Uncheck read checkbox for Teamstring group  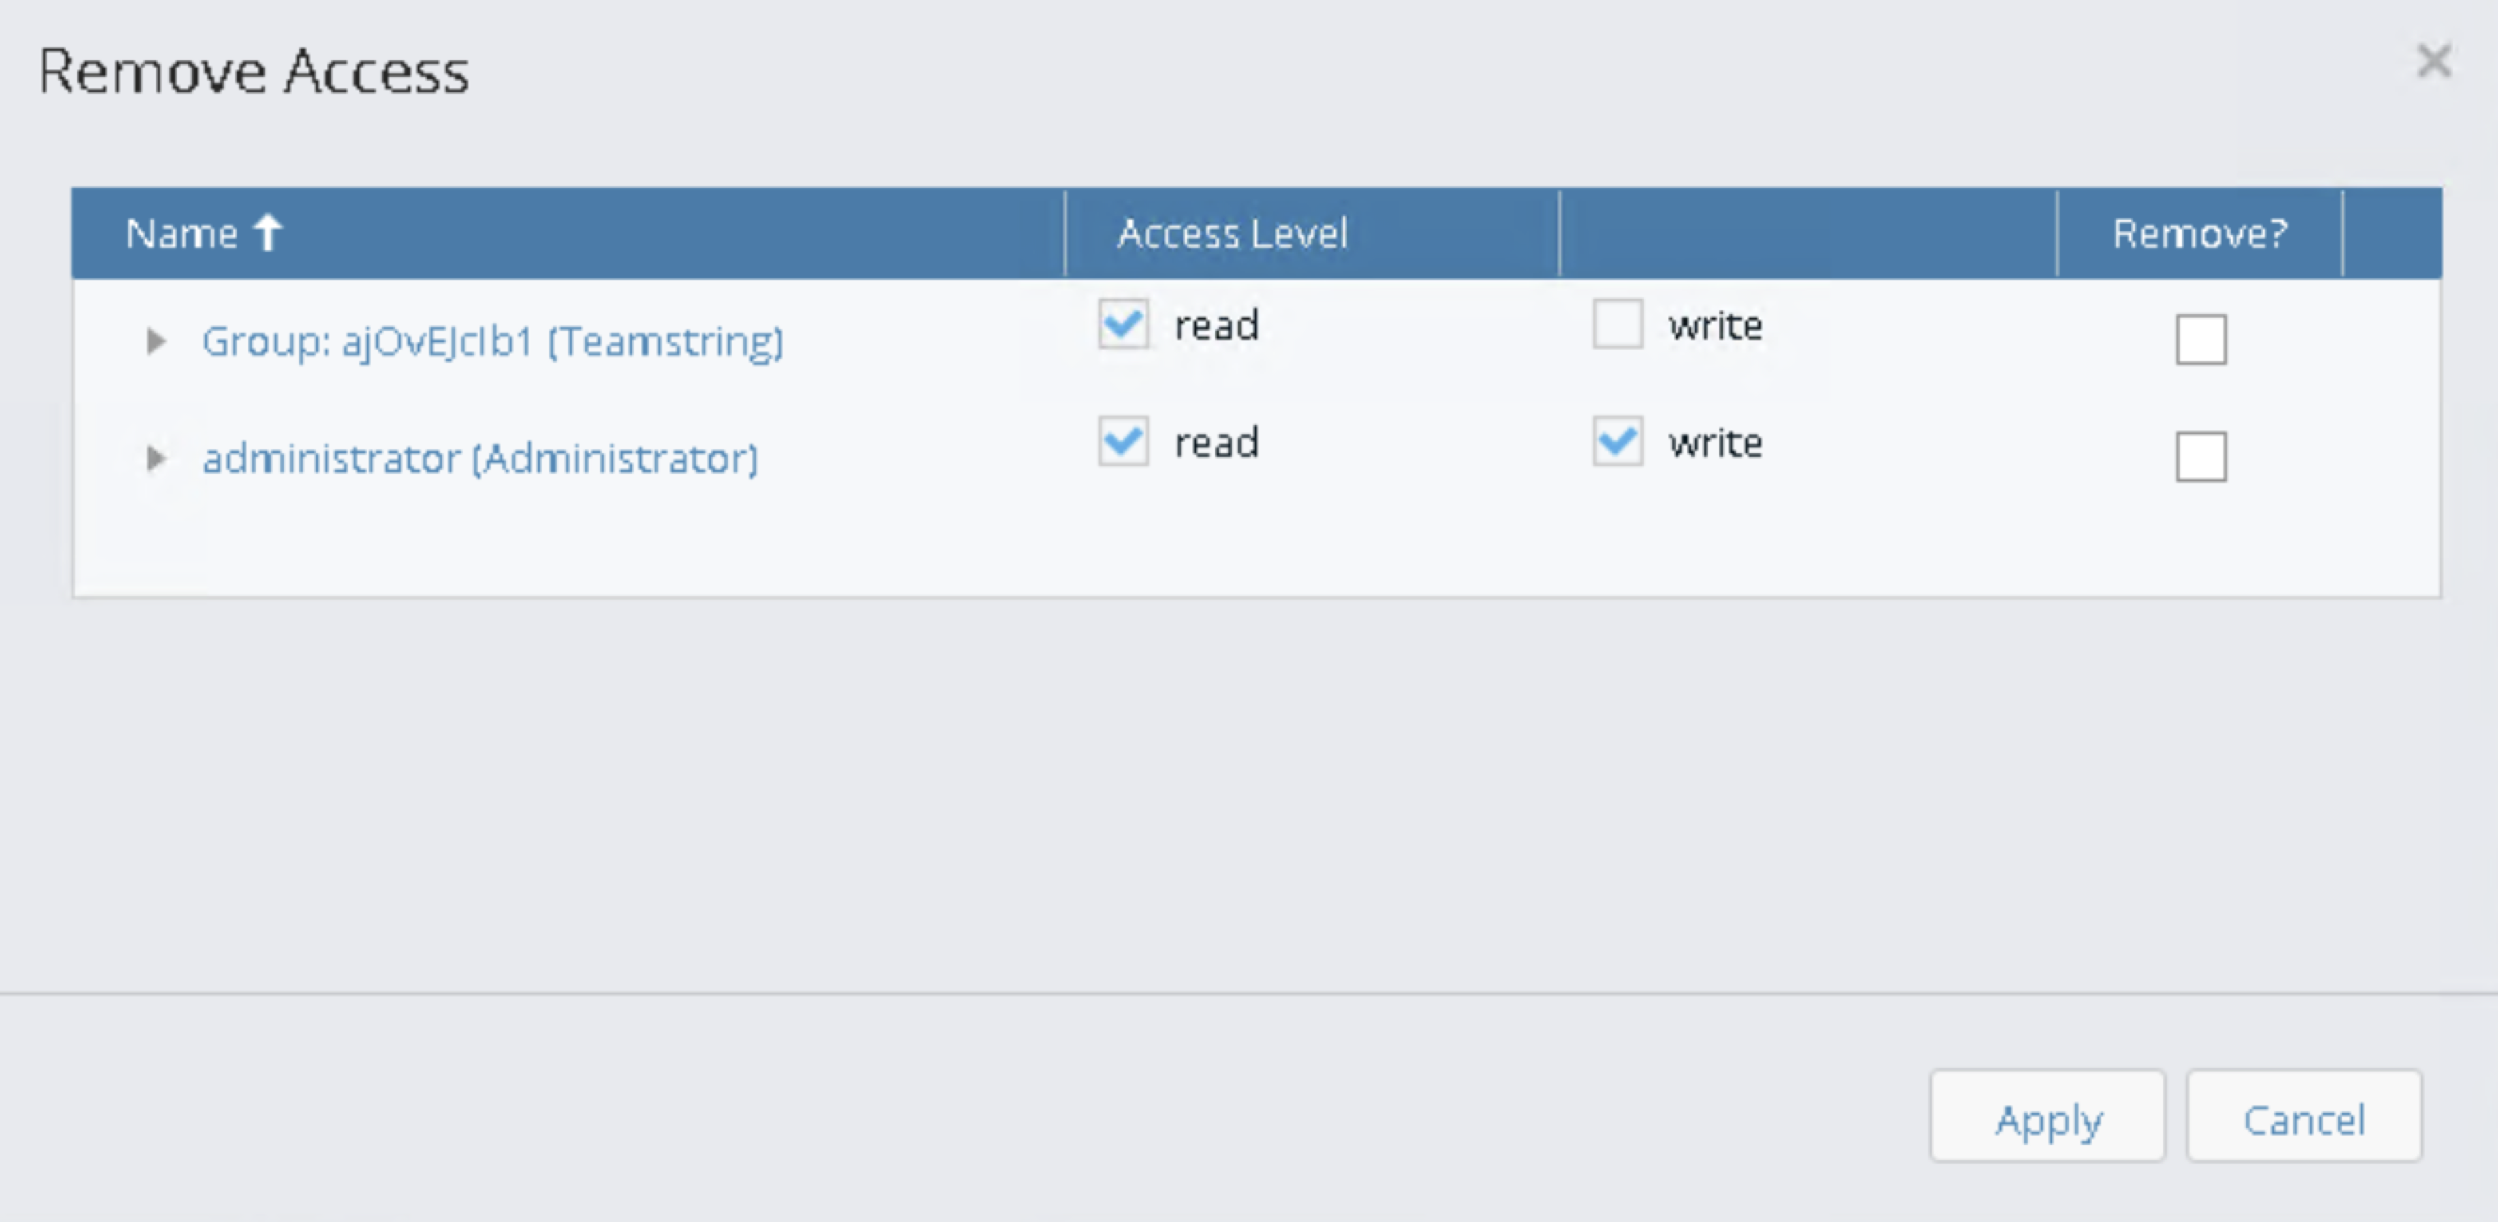(x=1124, y=323)
